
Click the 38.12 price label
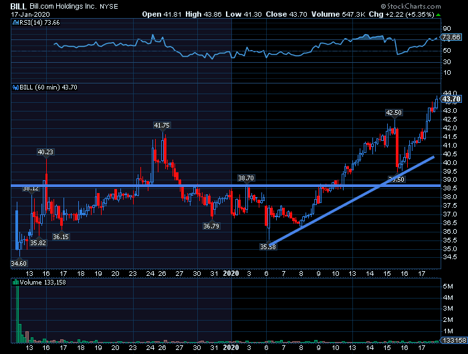click(x=31, y=188)
